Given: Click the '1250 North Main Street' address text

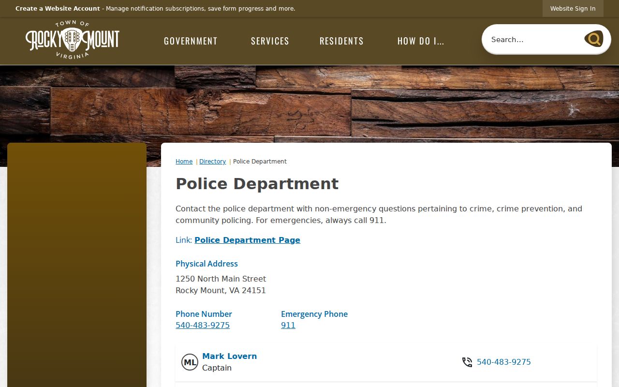Looking at the screenshot, I should (x=221, y=279).
